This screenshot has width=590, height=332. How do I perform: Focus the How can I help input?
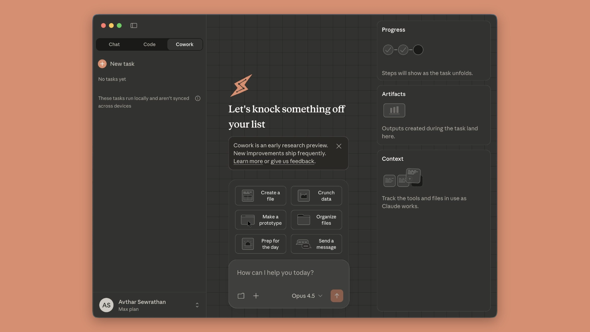tap(288, 273)
